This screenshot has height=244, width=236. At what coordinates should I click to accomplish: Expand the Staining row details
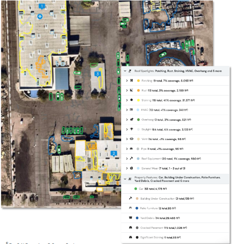pyautogui.click(x=127, y=100)
